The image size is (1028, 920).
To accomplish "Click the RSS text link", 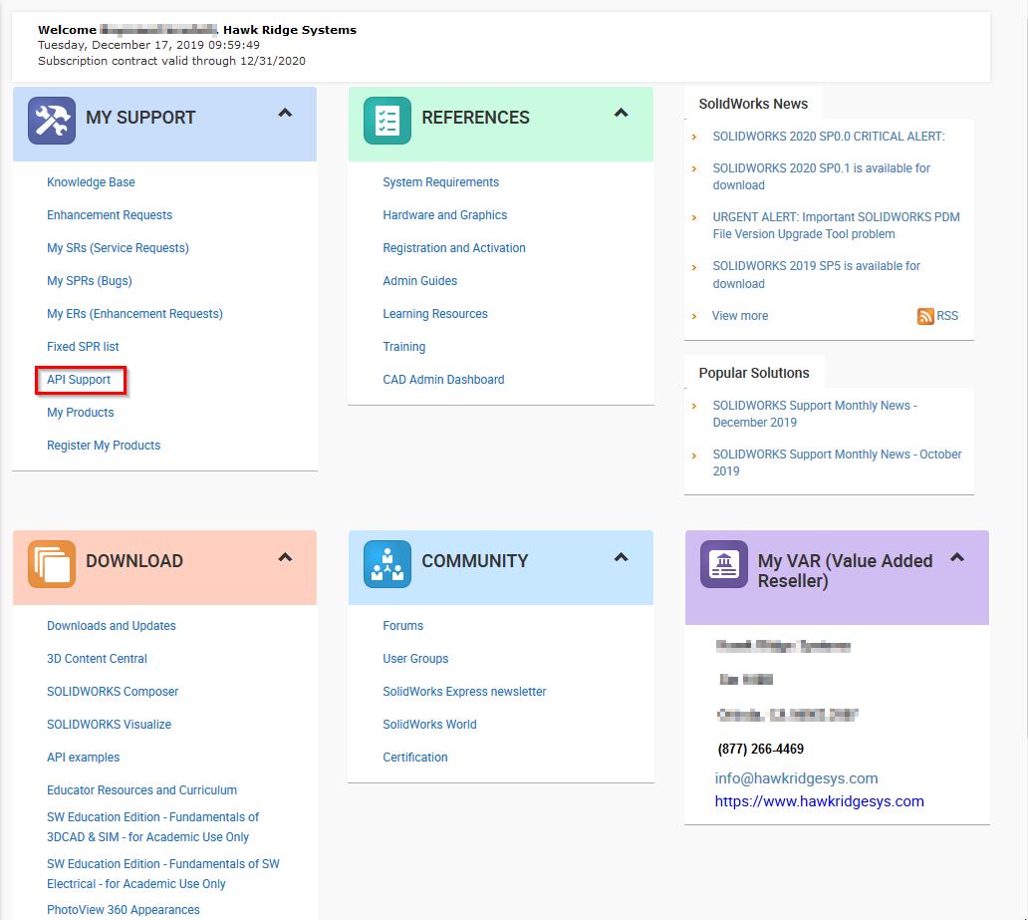I will (947, 316).
